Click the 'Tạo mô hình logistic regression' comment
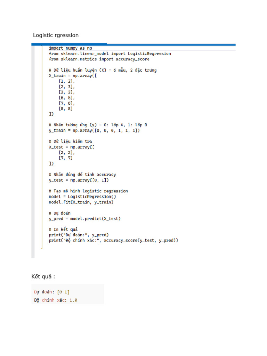The height and width of the screenshot is (356, 267). click(x=88, y=191)
